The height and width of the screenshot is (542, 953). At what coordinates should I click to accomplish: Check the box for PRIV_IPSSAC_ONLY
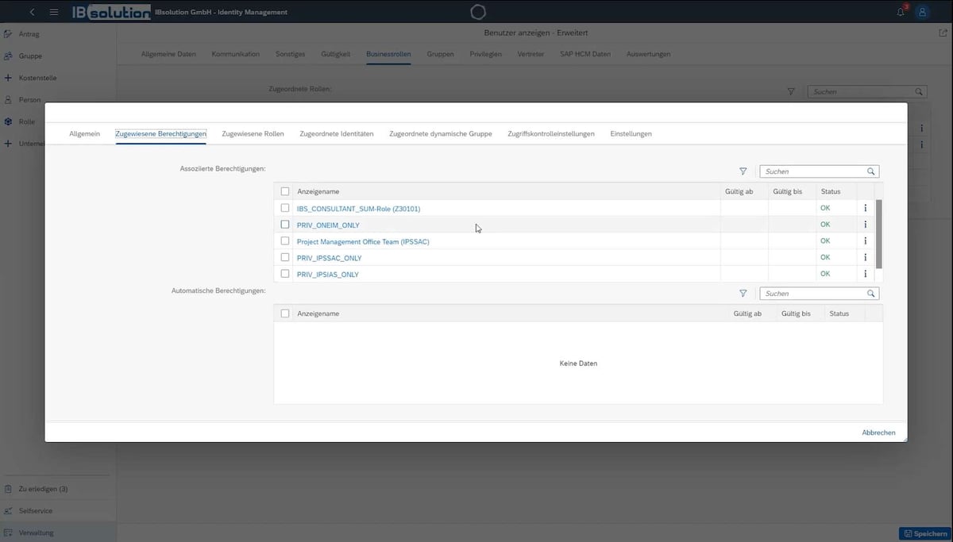coord(285,257)
